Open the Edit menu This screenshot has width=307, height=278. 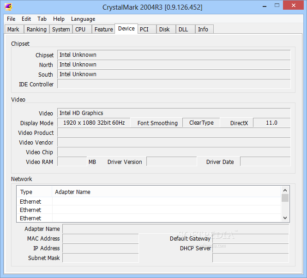point(26,19)
